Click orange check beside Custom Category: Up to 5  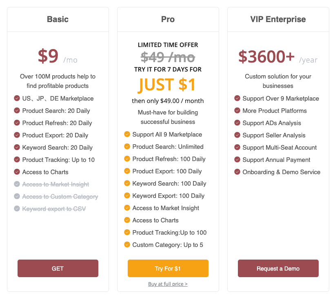point(127,245)
